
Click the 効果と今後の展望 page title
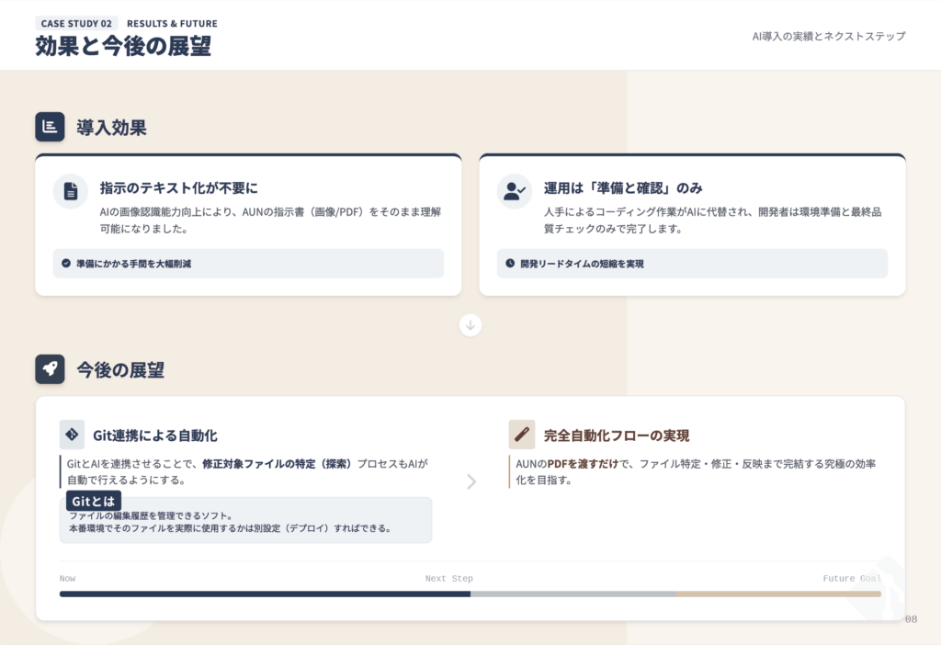(121, 41)
